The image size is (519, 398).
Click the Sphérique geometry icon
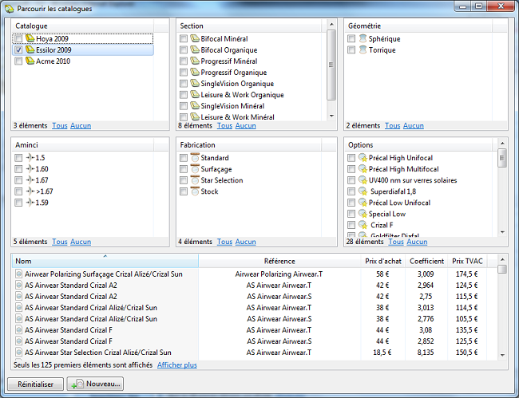[x=363, y=38]
